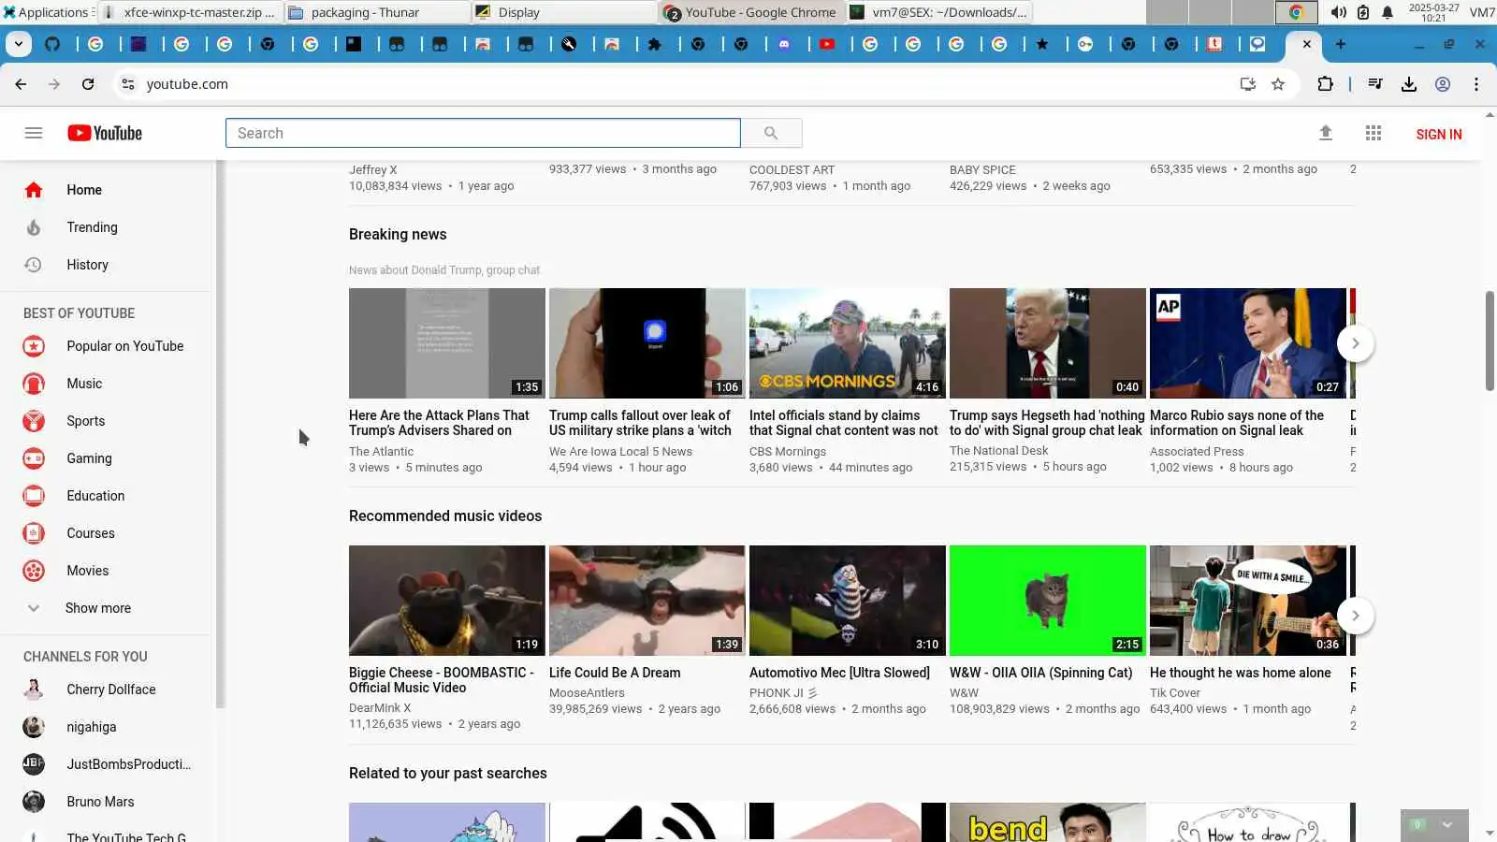Open the Associated Press channel link
Viewport: 1497px width, 842px height.
(1197, 452)
